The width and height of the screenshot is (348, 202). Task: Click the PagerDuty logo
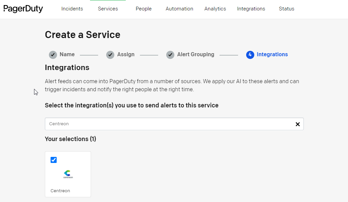[23, 9]
